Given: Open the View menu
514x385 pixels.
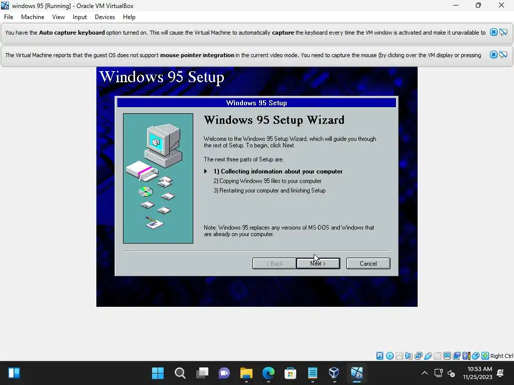Looking at the screenshot, I should [58, 17].
